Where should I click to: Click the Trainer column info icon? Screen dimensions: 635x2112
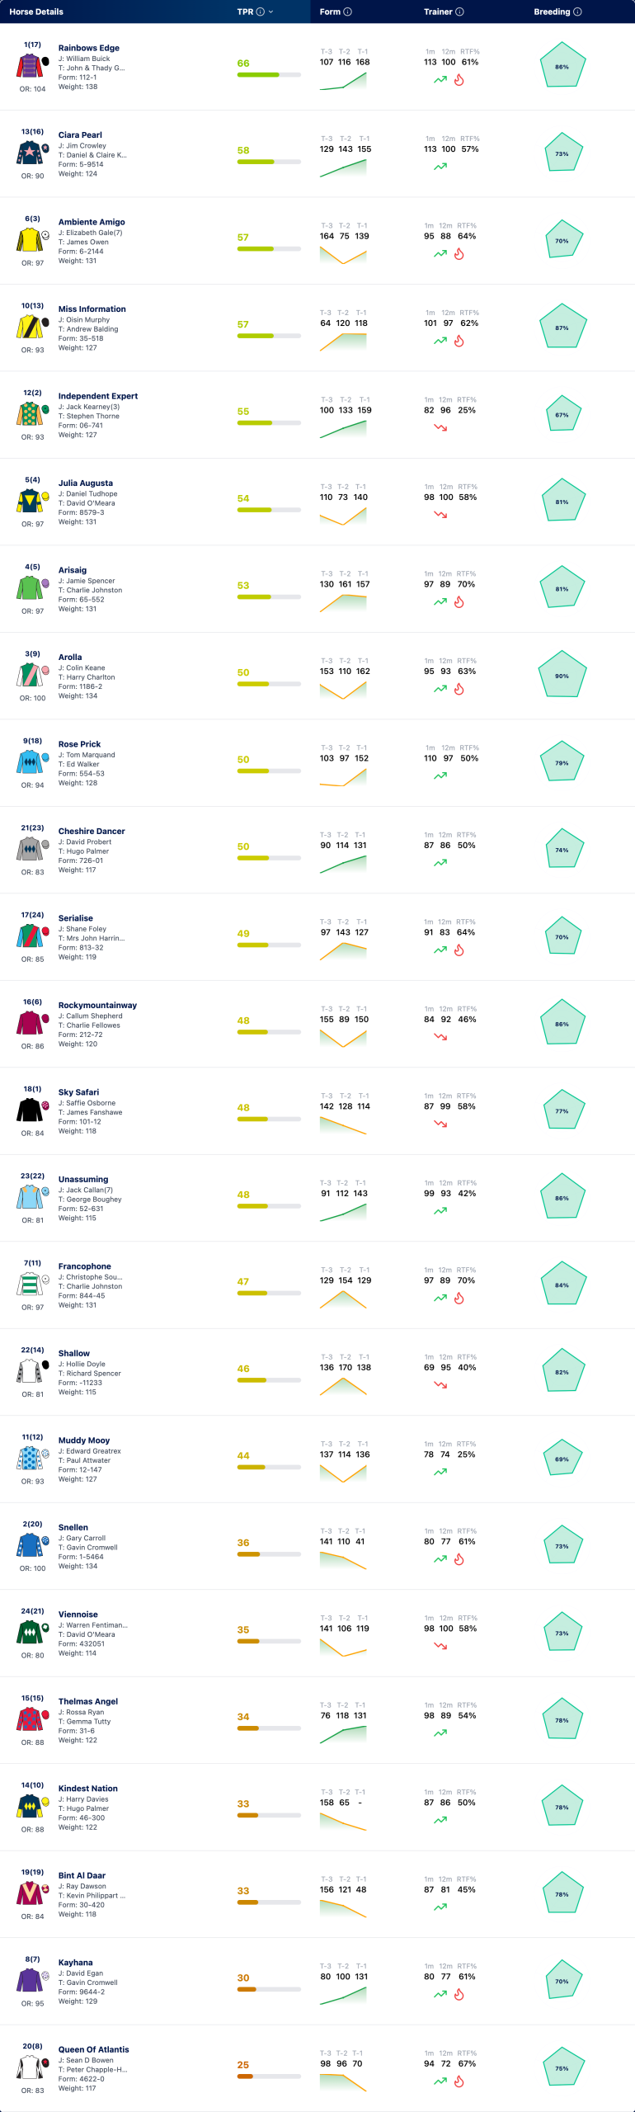[459, 12]
